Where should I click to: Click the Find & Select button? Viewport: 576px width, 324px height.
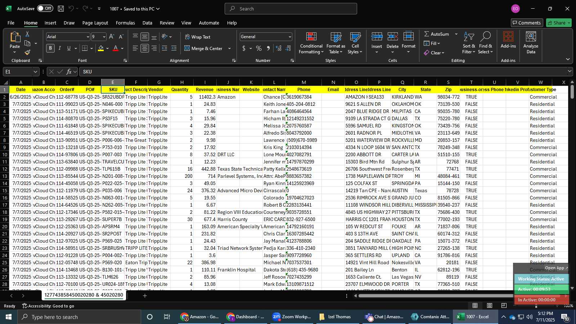pyautogui.click(x=486, y=43)
